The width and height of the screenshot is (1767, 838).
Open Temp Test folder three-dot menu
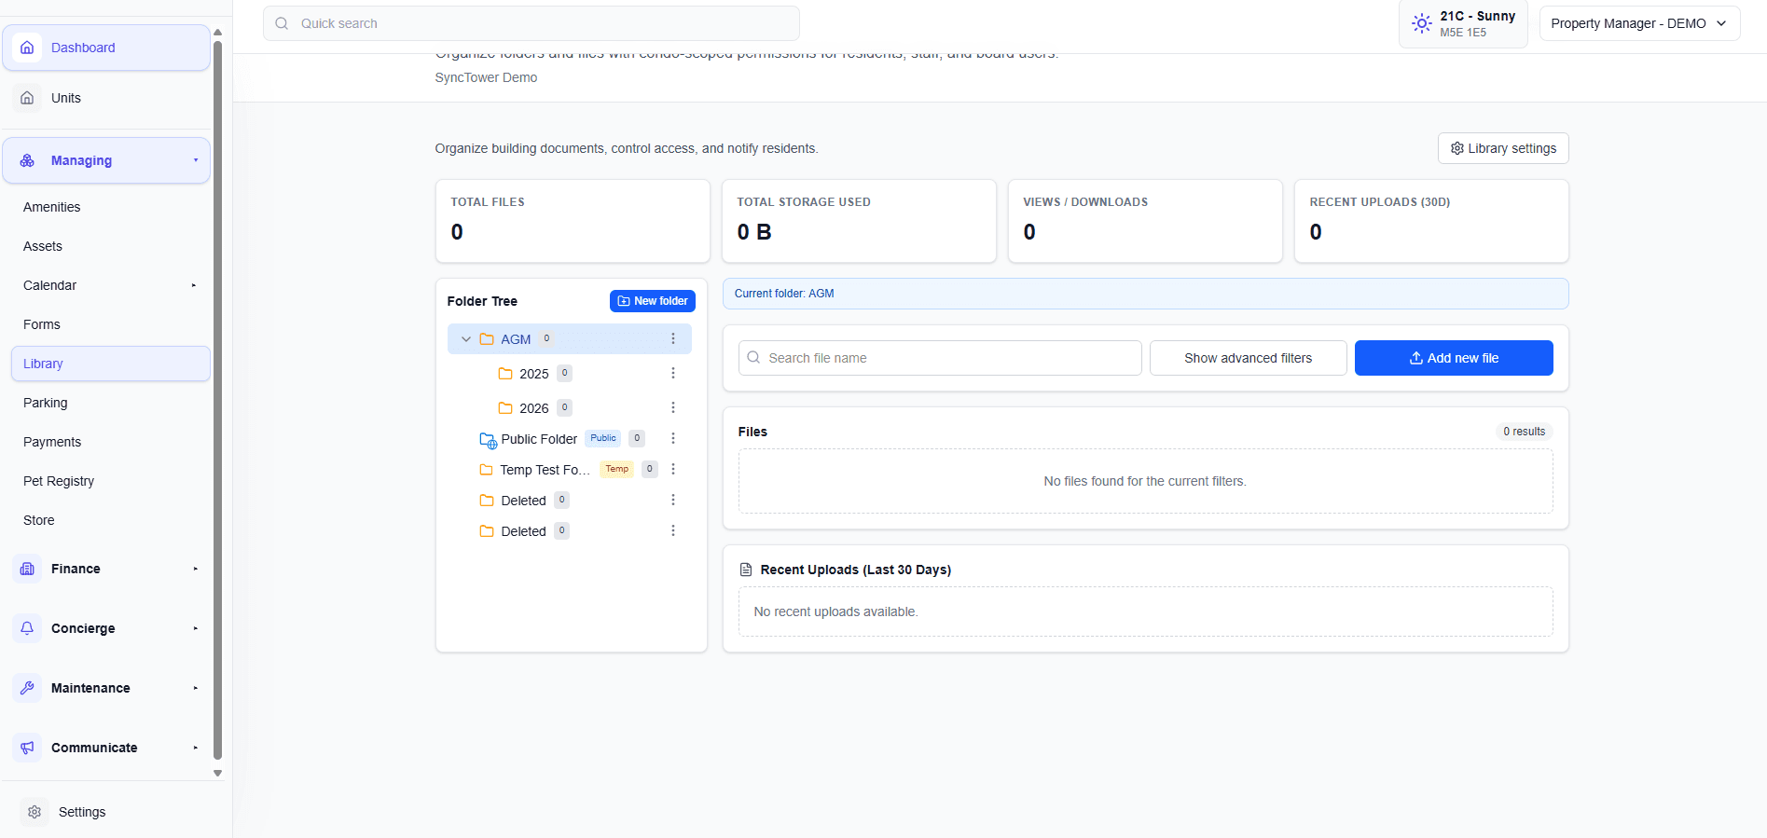pyautogui.click(x=673, y=469)
